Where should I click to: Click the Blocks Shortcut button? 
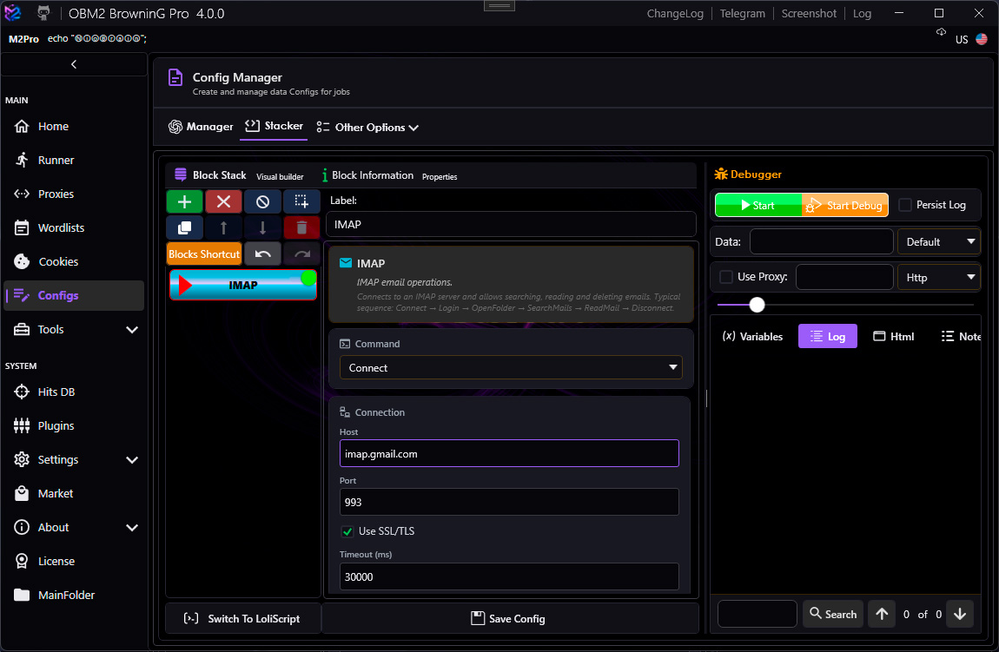tap(204, 254)
